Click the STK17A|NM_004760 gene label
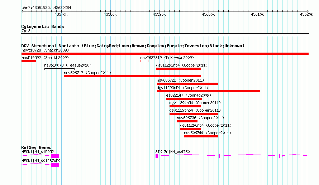 172,152
